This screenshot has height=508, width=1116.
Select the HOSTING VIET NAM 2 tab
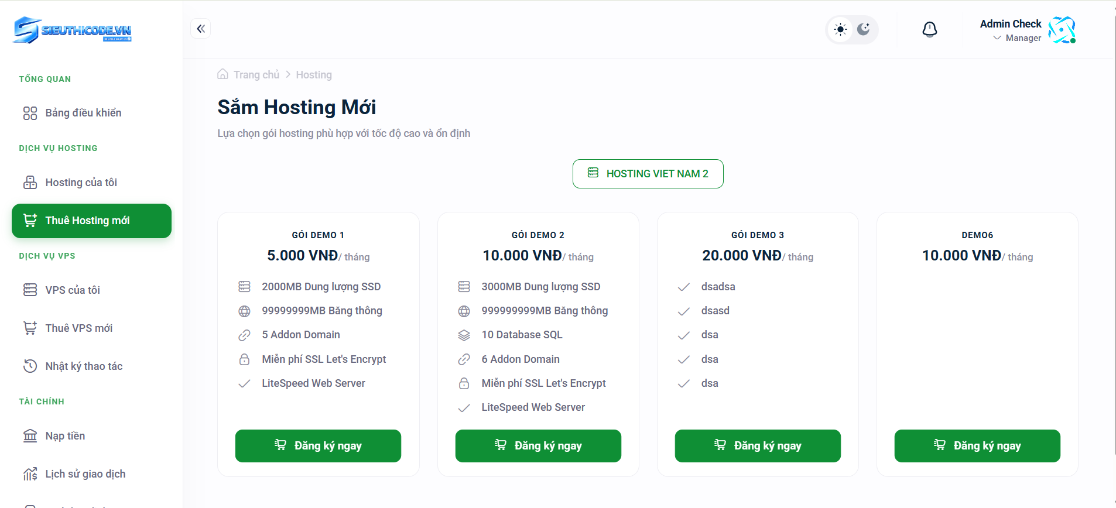tap(648, 174)
